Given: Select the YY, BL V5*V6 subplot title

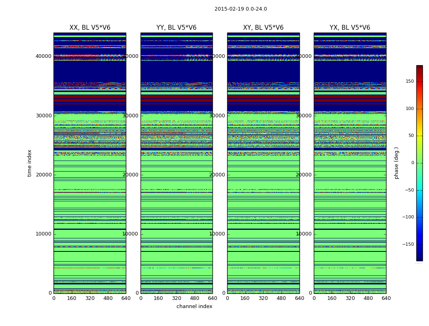Looking at the screenshot, I should pyautogui.click(x=176, y=28).
